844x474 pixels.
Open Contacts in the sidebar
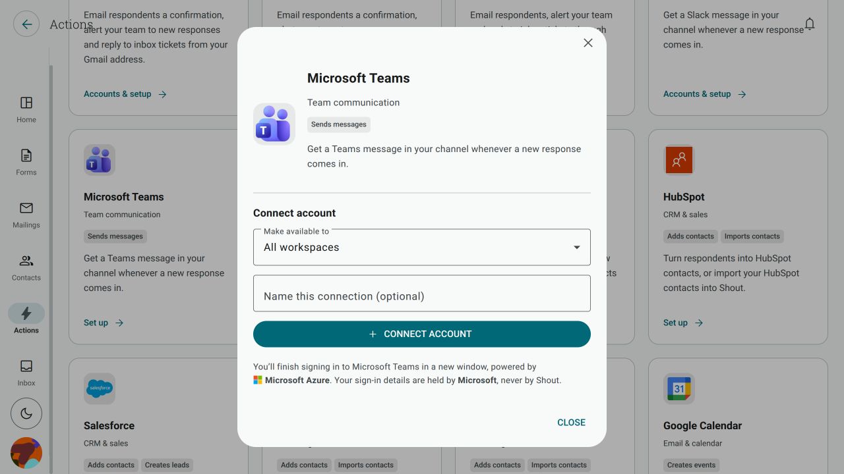pos(26,267)
